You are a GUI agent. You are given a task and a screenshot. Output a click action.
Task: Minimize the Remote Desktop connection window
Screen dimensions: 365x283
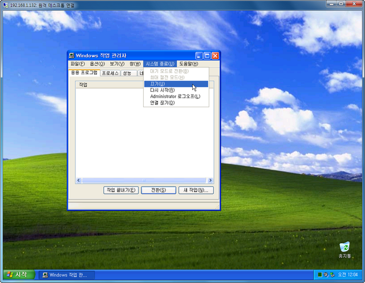(331, 4)
